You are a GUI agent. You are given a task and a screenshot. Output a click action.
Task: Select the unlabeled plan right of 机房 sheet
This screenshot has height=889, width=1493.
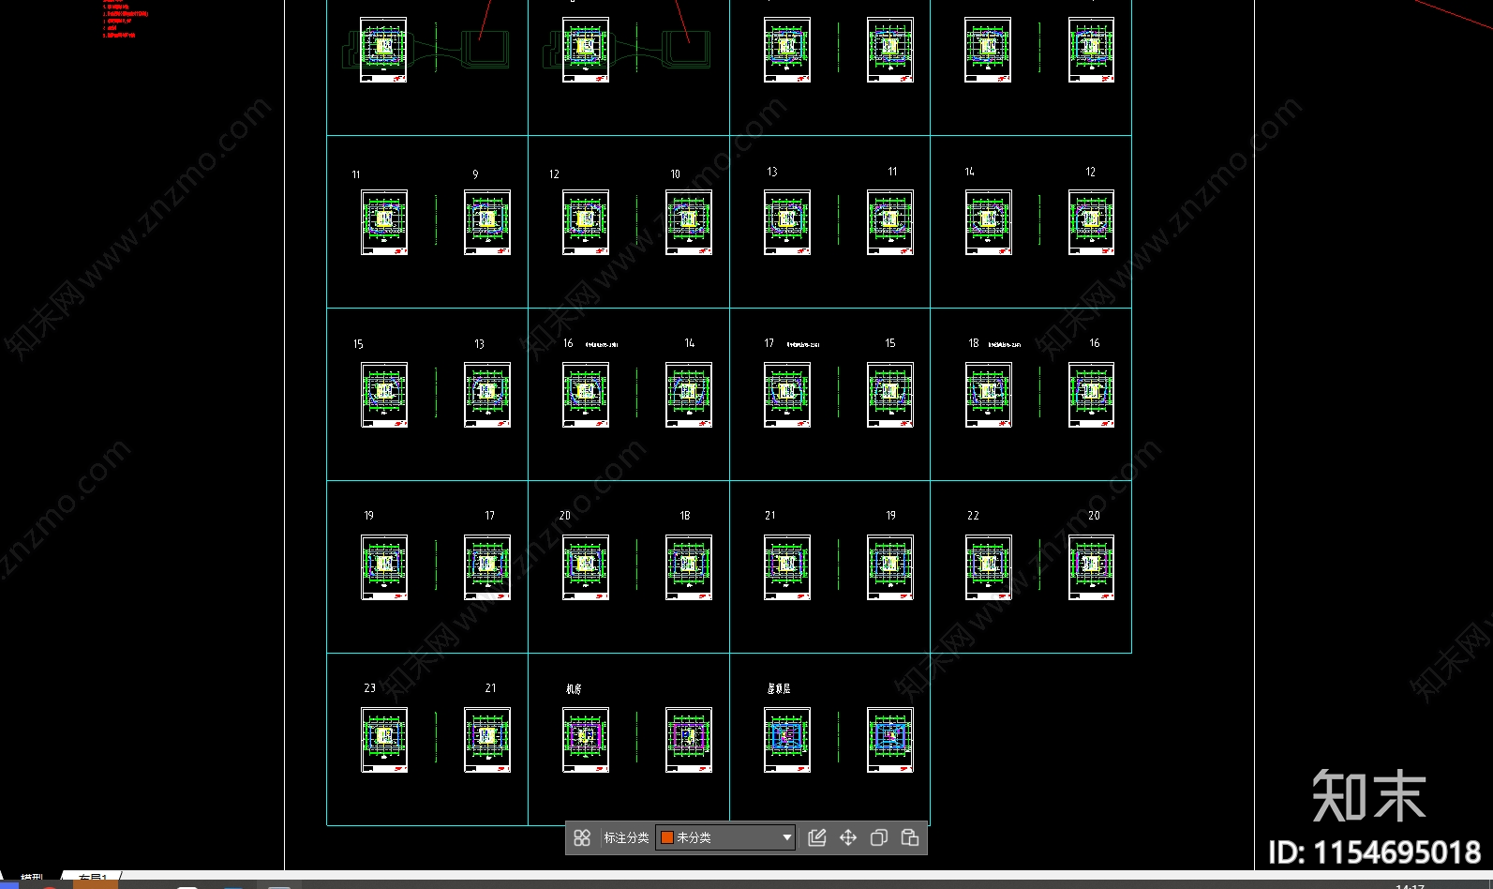click(x=689, y=740)
